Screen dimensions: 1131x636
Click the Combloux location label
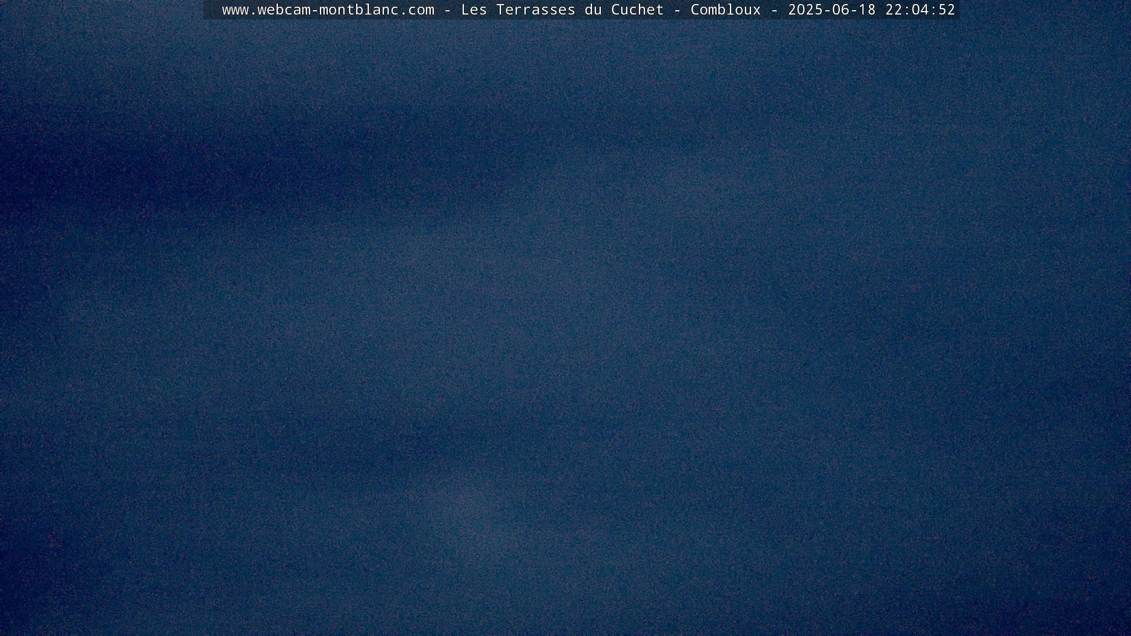[x=726, y=10]
